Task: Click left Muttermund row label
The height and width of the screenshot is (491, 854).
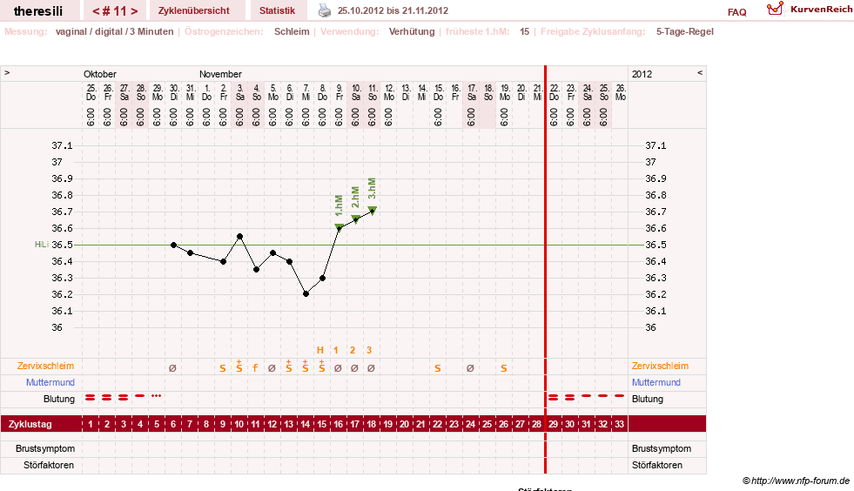Action: coord(50,382)
